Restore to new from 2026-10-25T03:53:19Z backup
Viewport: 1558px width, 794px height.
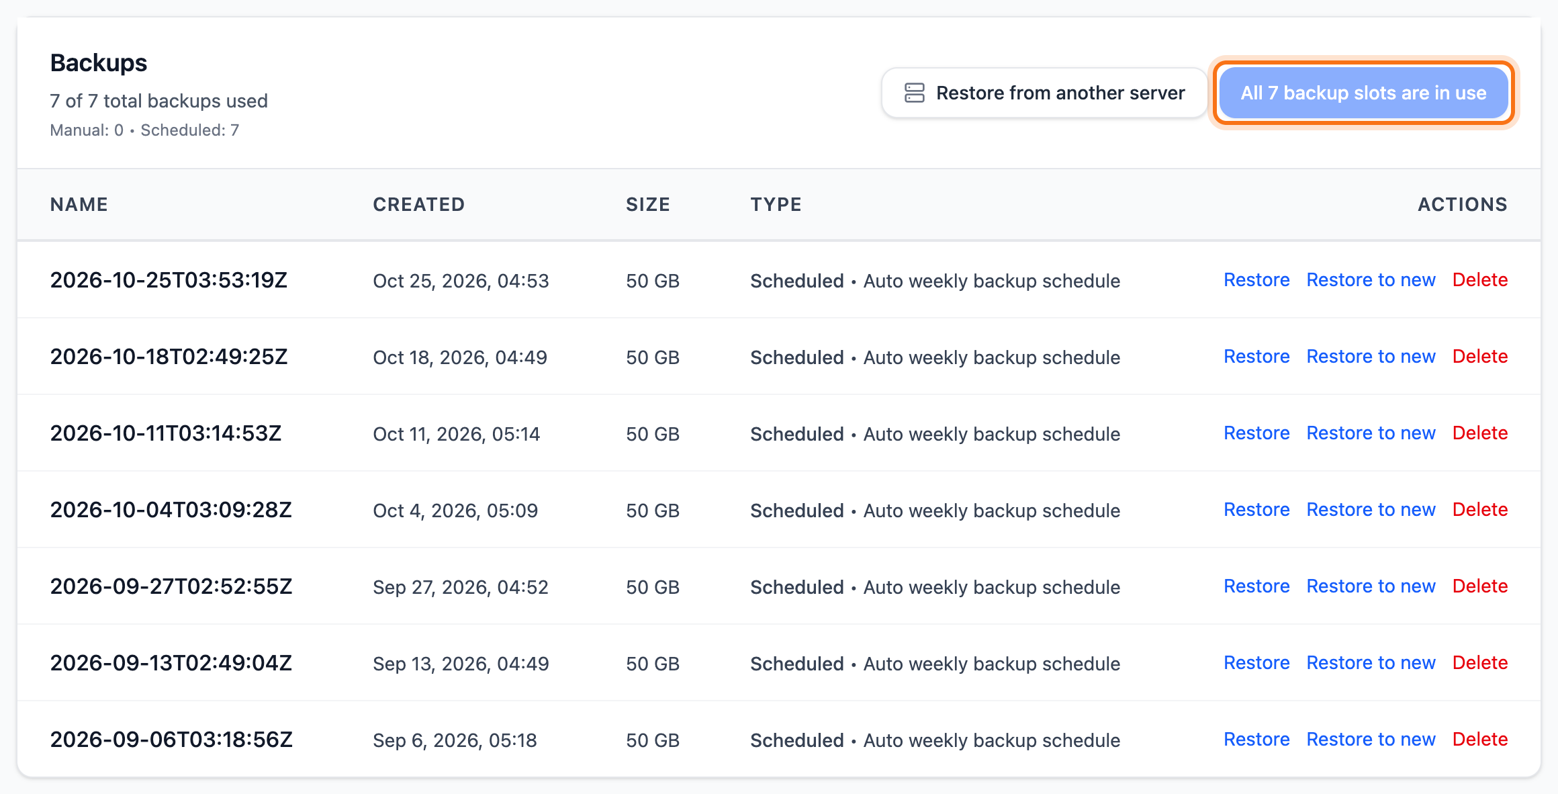click(1371, 280)
